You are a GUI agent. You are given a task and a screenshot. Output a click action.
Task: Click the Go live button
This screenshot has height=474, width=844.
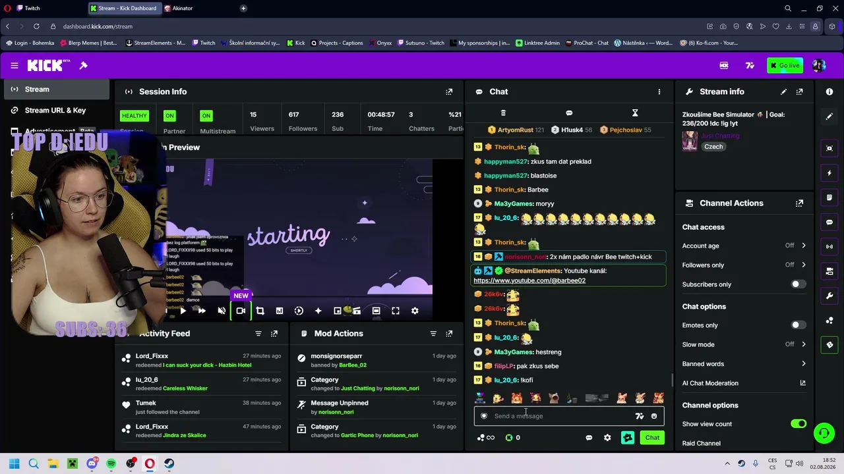(784, 65)
